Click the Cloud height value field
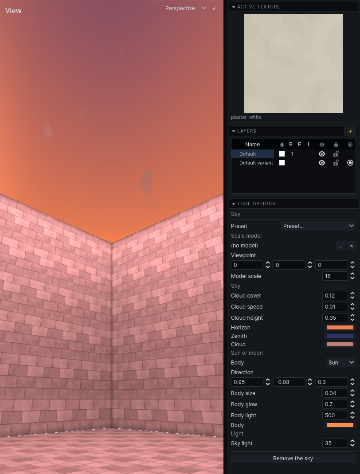Viewport: 360px width, 474px height. coord(335,318)
